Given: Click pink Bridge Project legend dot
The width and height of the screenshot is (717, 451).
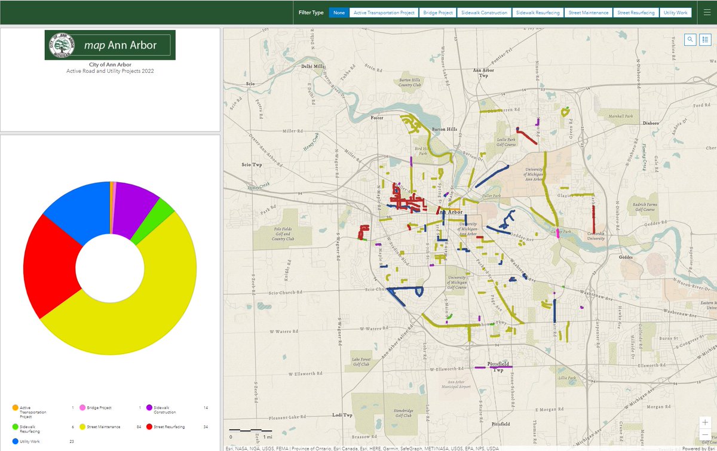Looking at the screenshot, I should click(82, 408).
